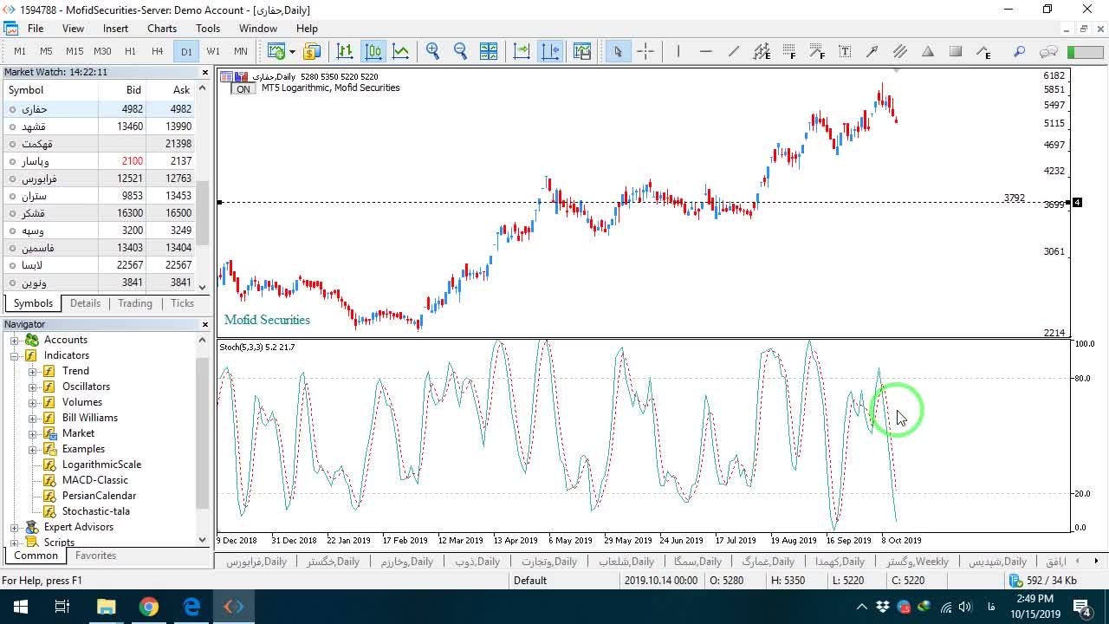This screenshot has height=624, width=1109.
Task: Toggle the ON button on the chart
Action: [243, 89]
